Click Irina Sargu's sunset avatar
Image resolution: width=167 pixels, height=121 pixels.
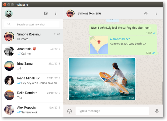[9, 66]
